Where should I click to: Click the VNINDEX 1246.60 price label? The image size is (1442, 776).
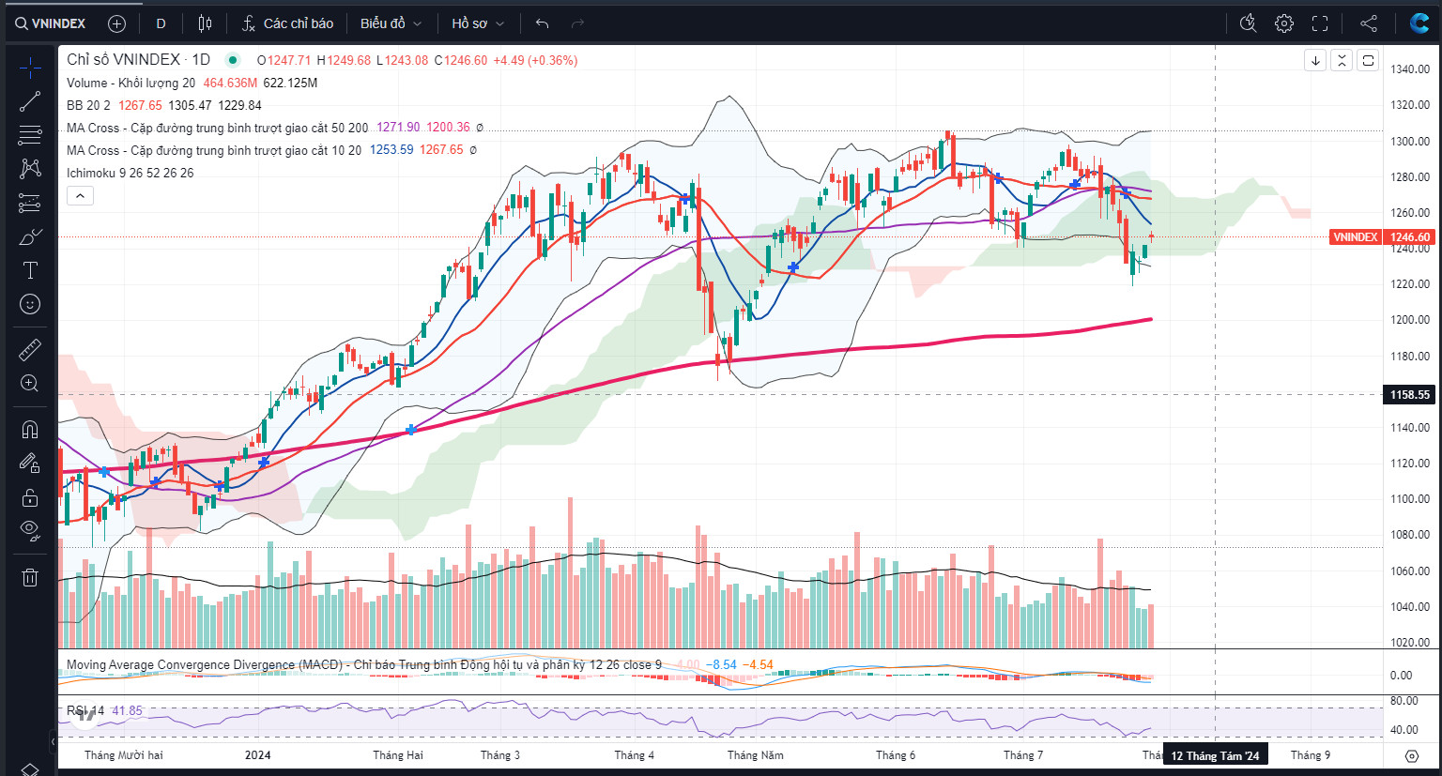click(x=1382, y=237)
